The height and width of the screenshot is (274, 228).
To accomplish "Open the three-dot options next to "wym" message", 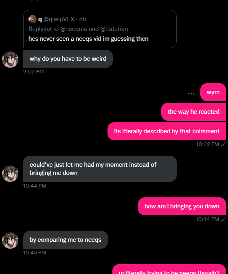I will (x=191, y=94).
